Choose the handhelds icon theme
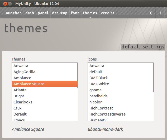This screenshot has width=167, height=140. coord(120,96)
